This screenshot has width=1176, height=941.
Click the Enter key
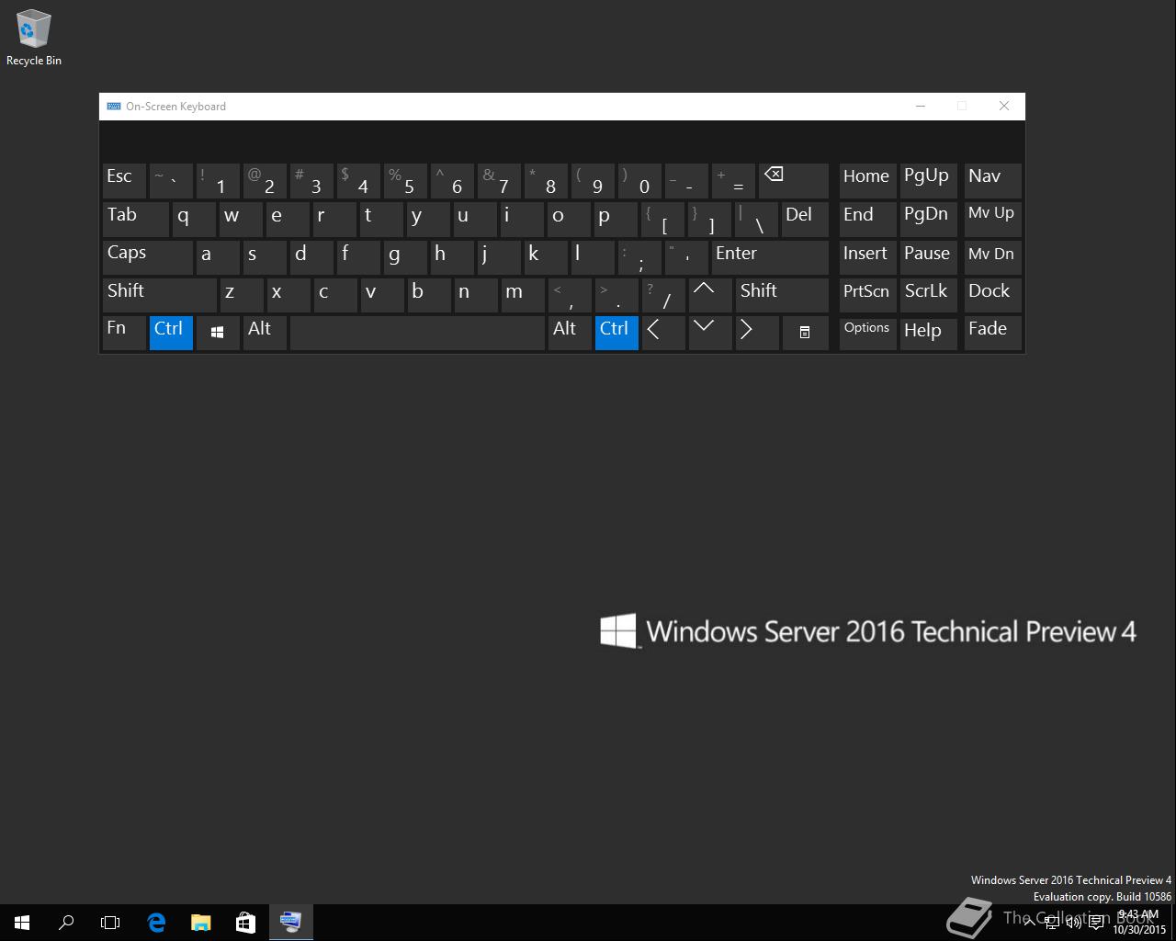click(x=770, y=257)
